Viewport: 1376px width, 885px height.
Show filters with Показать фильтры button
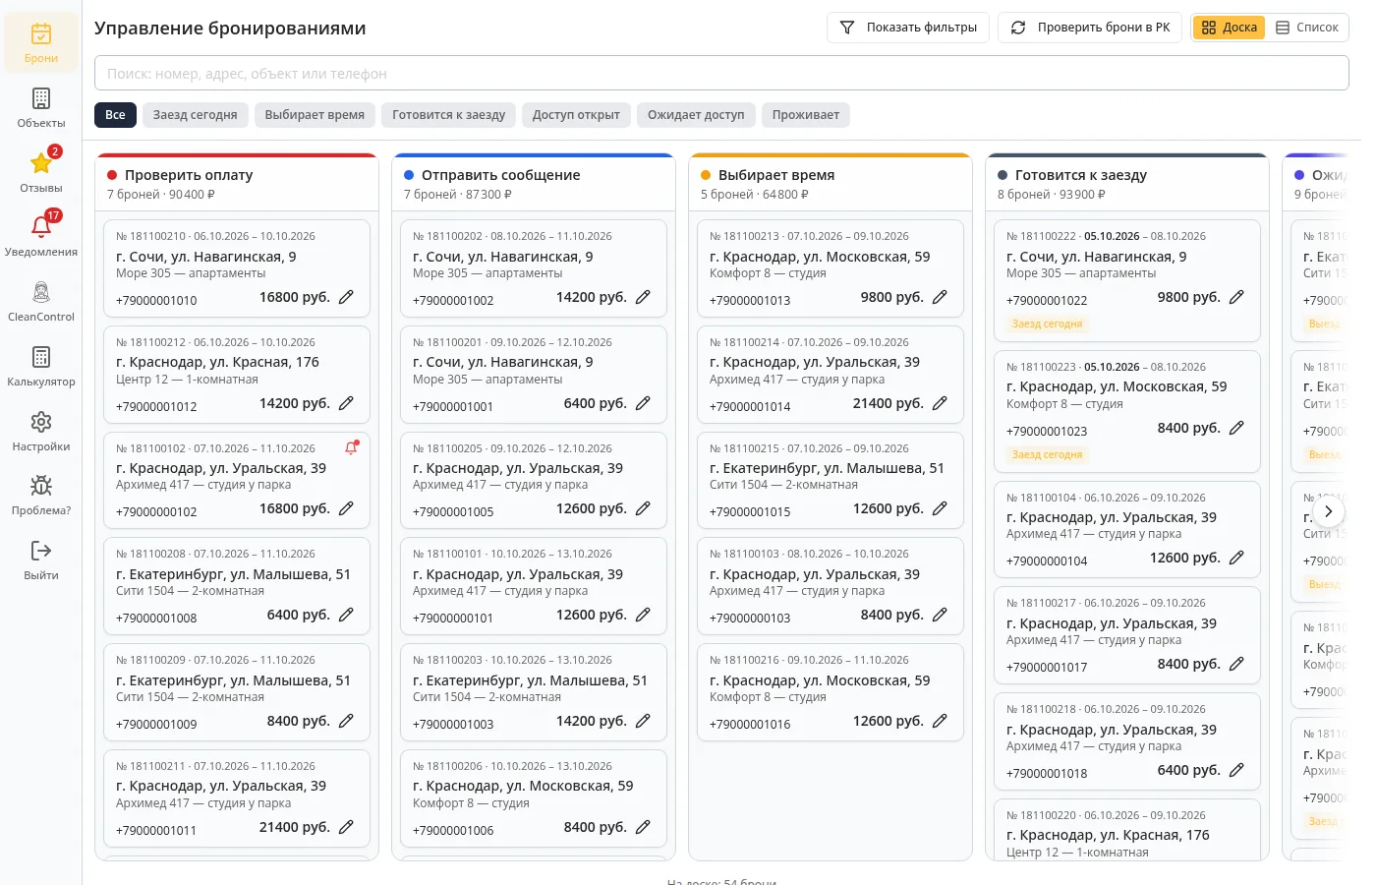[908, 28]
